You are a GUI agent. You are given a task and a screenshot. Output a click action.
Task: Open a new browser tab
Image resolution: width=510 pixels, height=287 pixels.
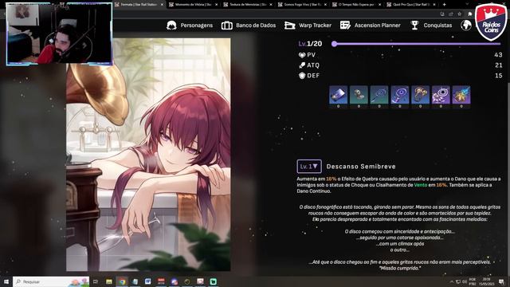click(445, 5)
